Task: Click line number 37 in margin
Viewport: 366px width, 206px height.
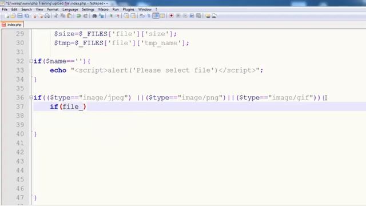Action: point(20,106)
